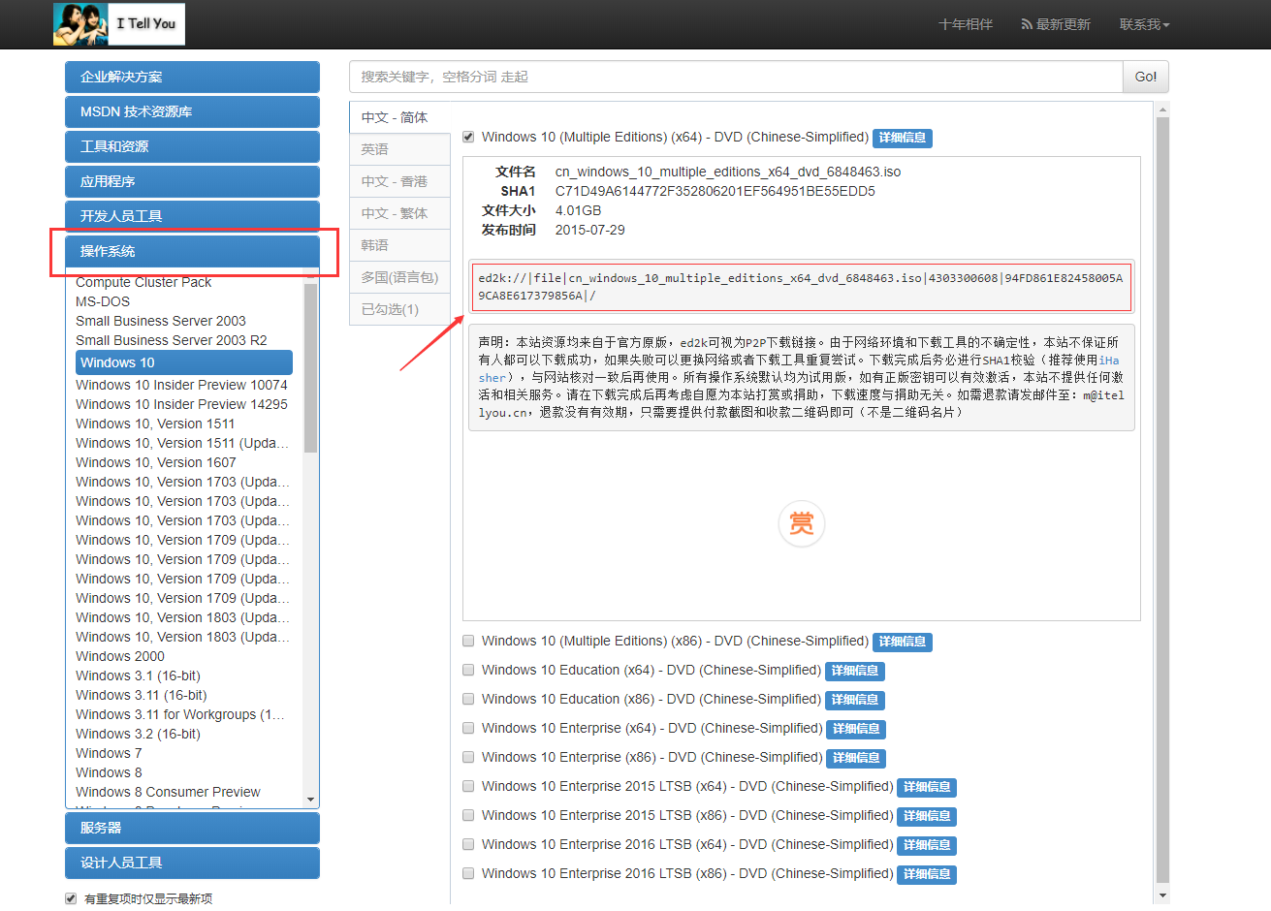
Task: Switch to the 英语 language tab
Action: point(399,149)
